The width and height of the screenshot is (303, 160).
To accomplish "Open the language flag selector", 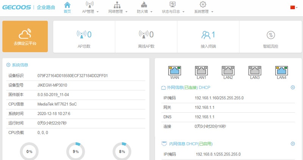I will click(294, 7).
